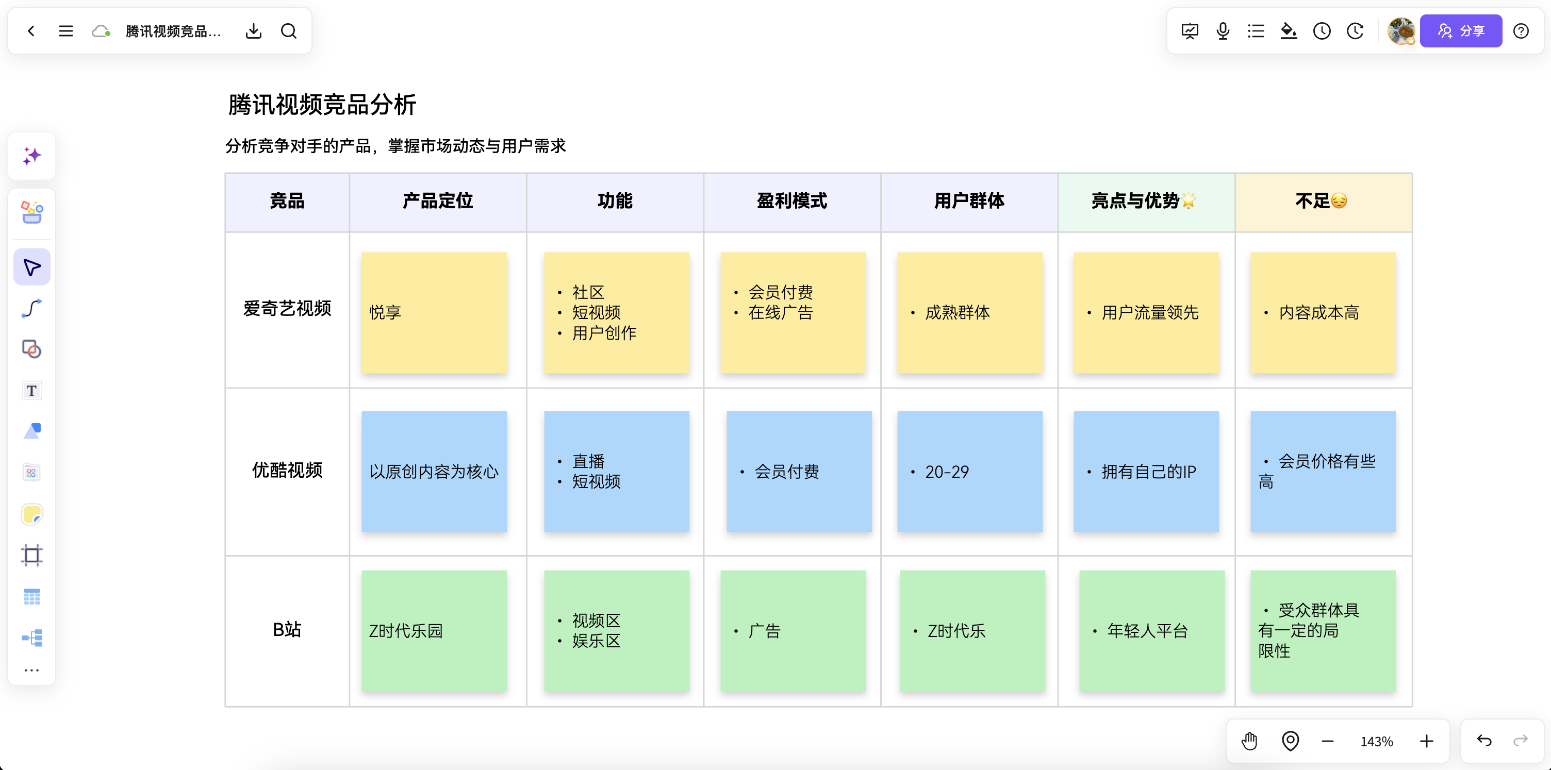1551x770 pixels.
Task: Select the yellow 内容成本高 note
Action: coord(1323,312)
